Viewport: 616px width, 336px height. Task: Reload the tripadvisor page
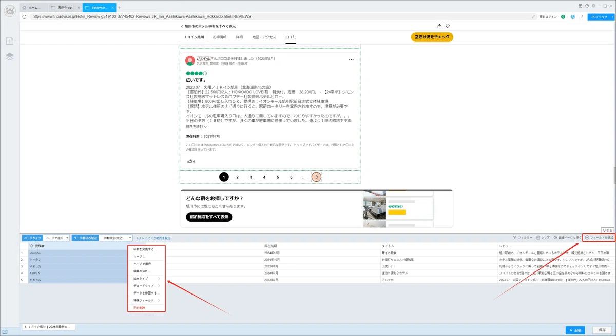coord(24,16)
